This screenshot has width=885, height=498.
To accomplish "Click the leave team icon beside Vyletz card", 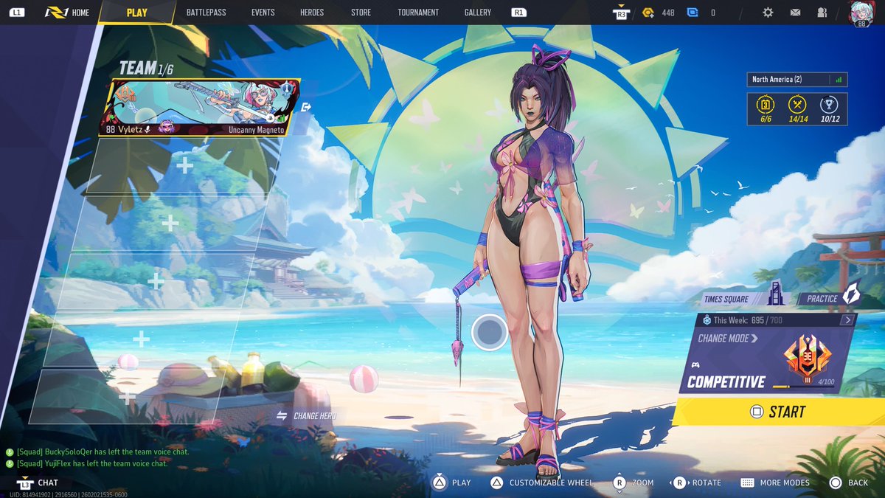I will pyautogui.click(x=306, y=107).
